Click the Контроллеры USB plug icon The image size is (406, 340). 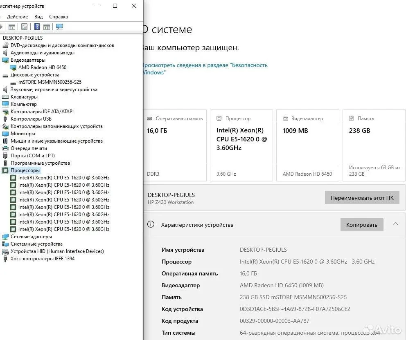pos(5,119)
